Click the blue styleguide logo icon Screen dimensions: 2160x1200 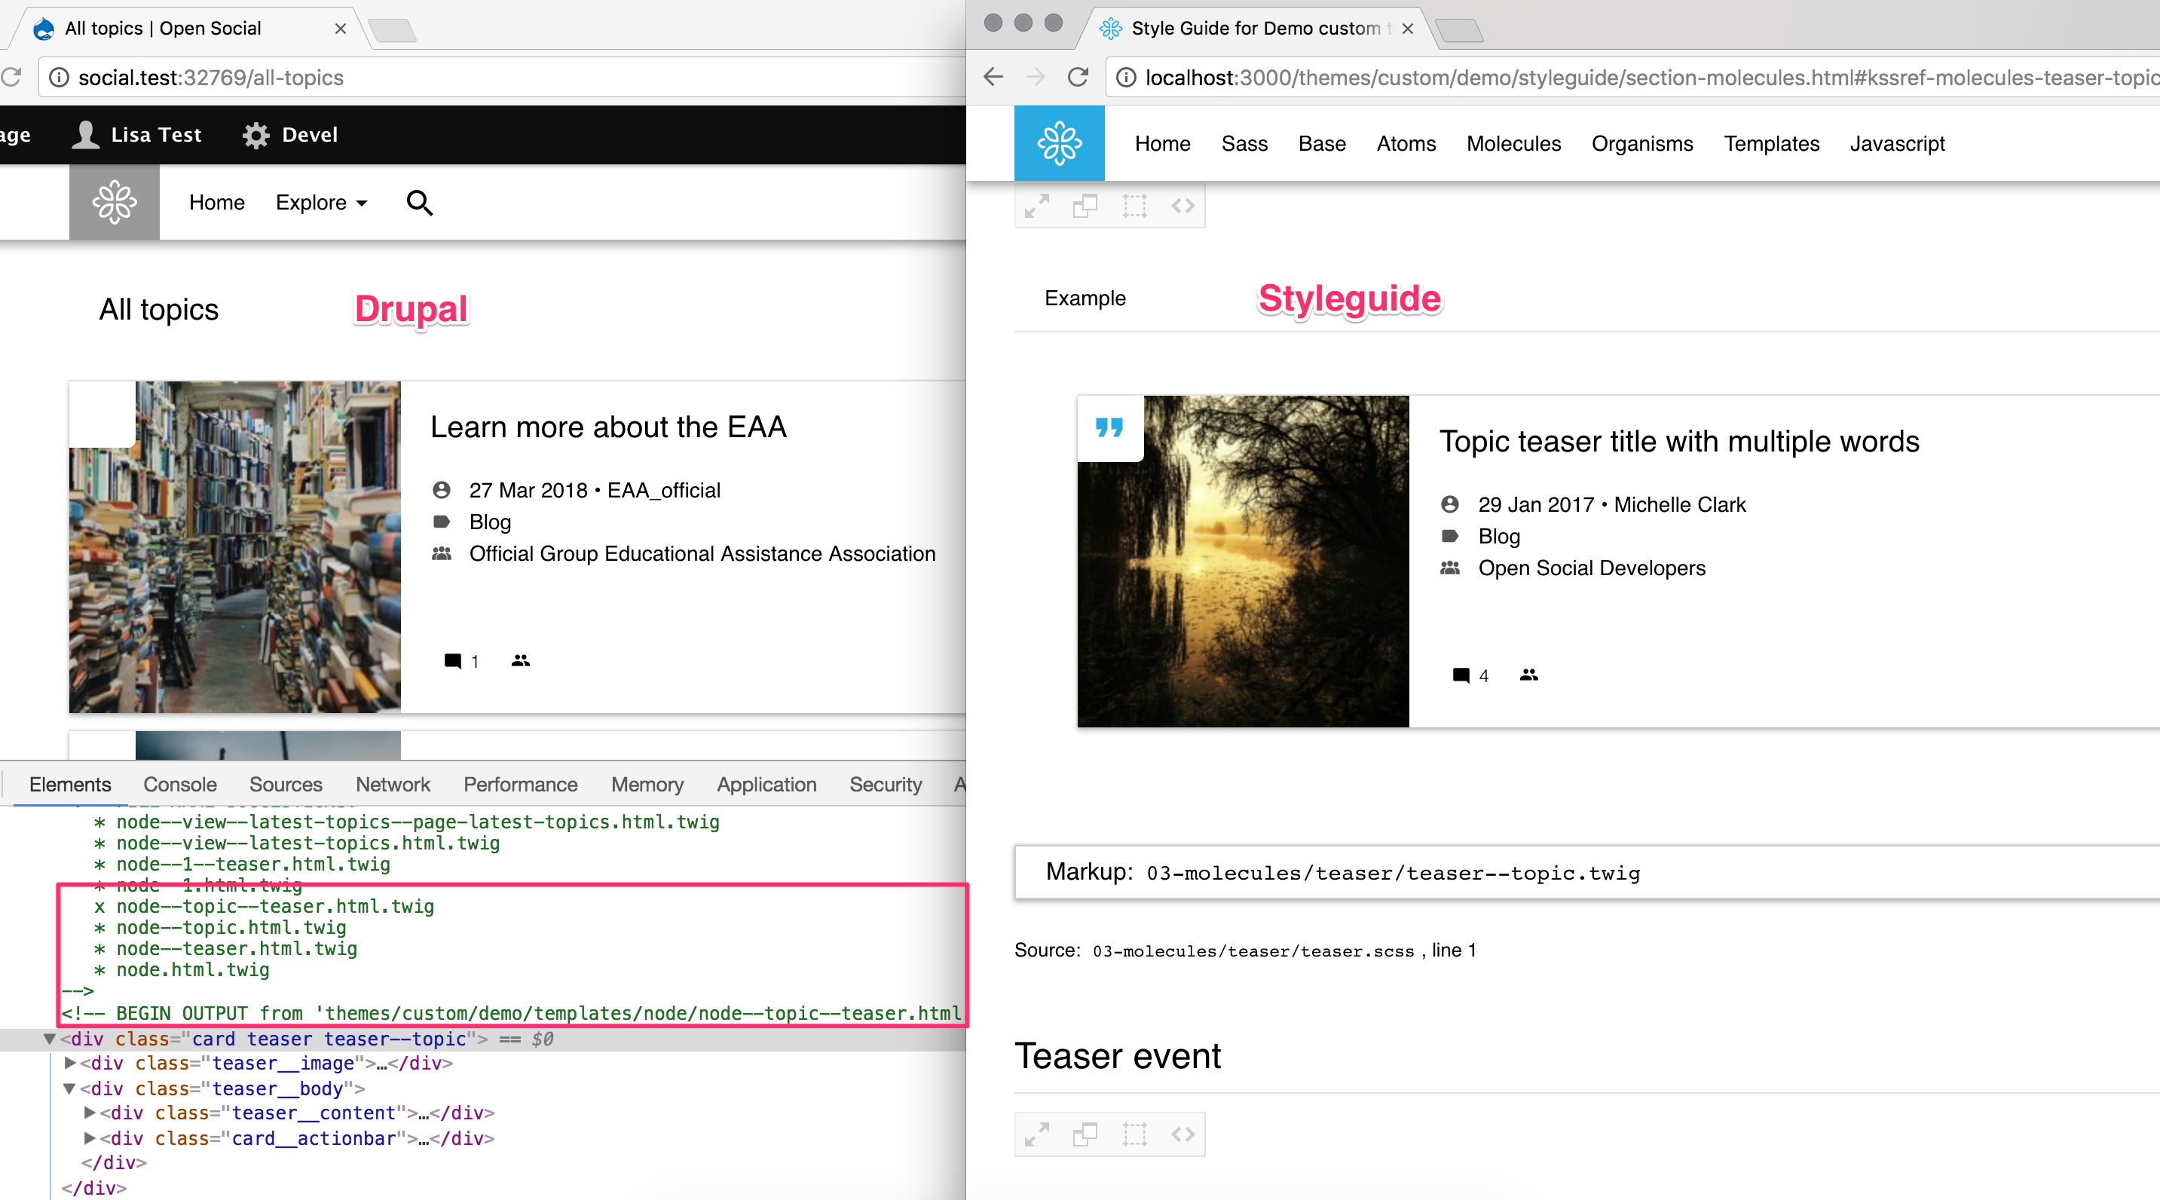[x=1059, y=143]
